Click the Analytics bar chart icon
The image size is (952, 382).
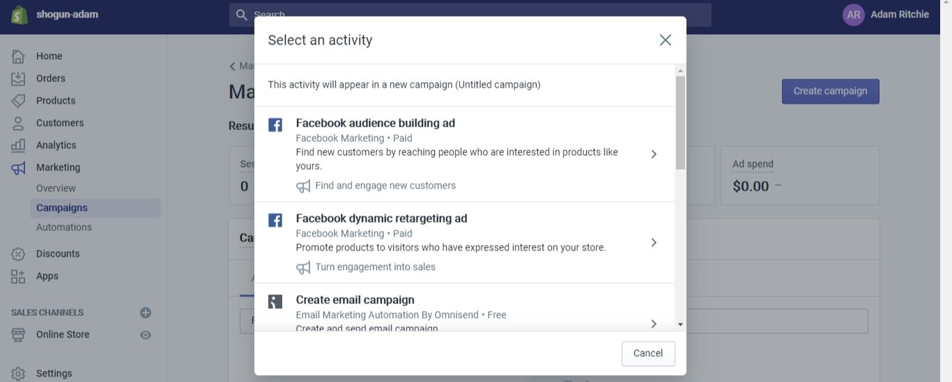point(18,145)
